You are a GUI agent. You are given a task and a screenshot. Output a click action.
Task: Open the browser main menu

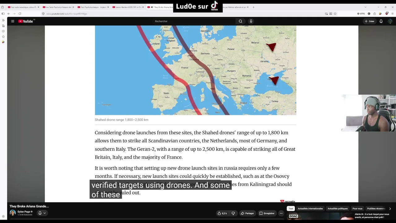tap(393, 14)
